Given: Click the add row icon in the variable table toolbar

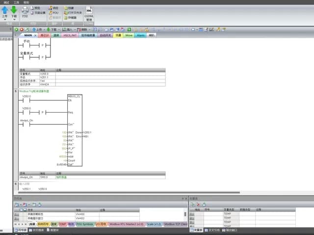Looking at the screenshot, I should point(192,205).
